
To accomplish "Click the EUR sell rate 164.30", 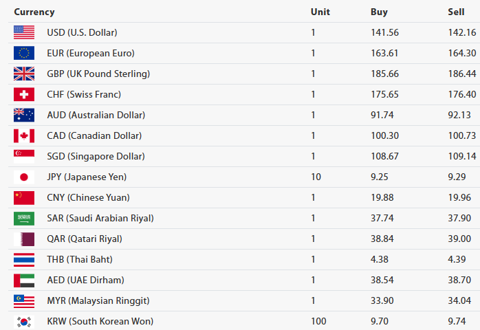I will pyautogui.click(x=461, y=53).
